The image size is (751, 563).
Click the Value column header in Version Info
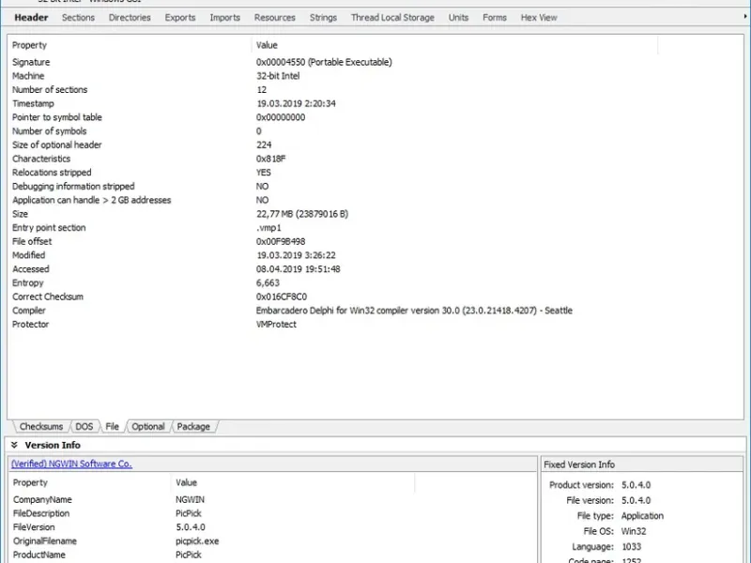[x=292, y=482]
